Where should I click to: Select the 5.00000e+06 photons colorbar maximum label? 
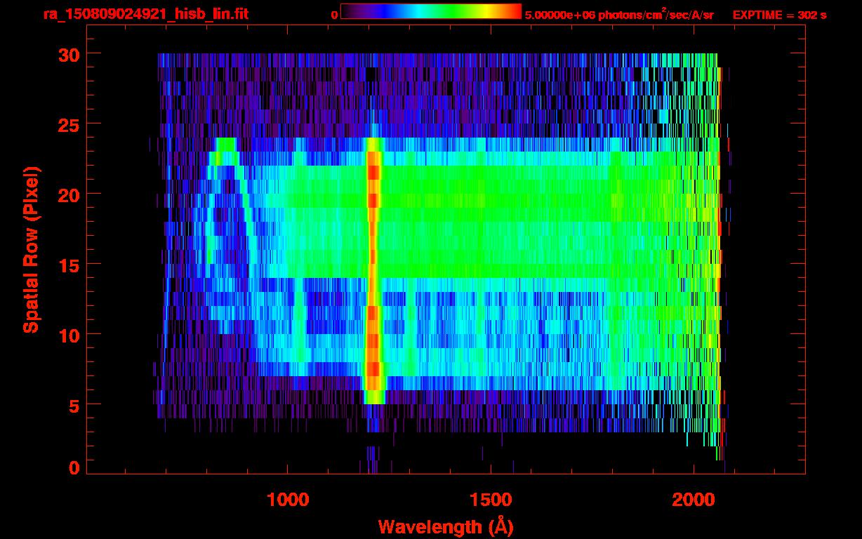618,15
